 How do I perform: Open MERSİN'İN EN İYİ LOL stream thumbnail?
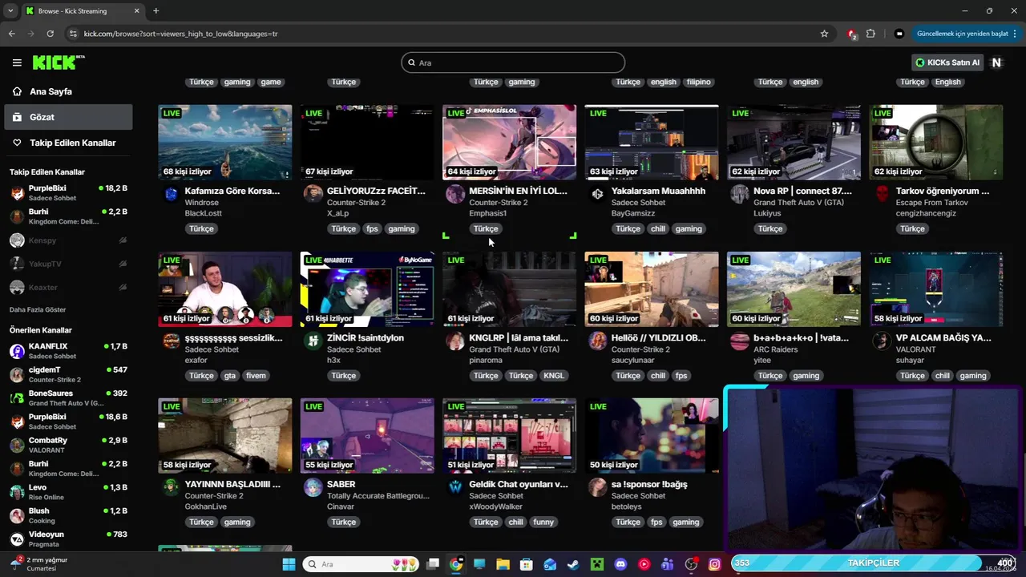(509, 143)
